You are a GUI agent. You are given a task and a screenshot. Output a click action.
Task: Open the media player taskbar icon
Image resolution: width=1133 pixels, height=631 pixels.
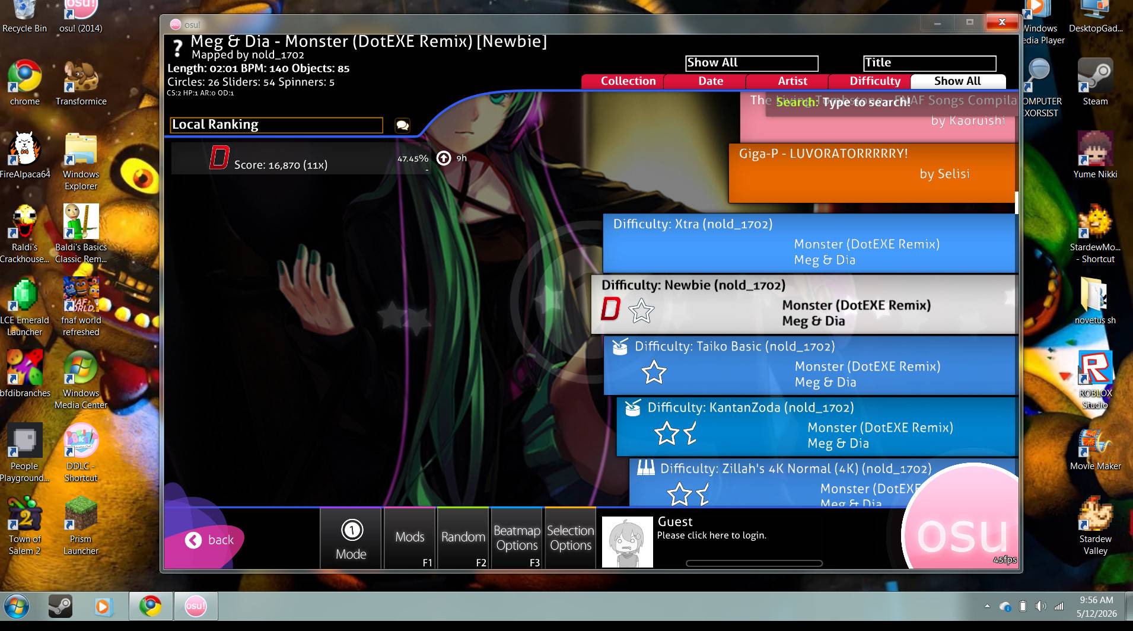click(x=103, y=606)
